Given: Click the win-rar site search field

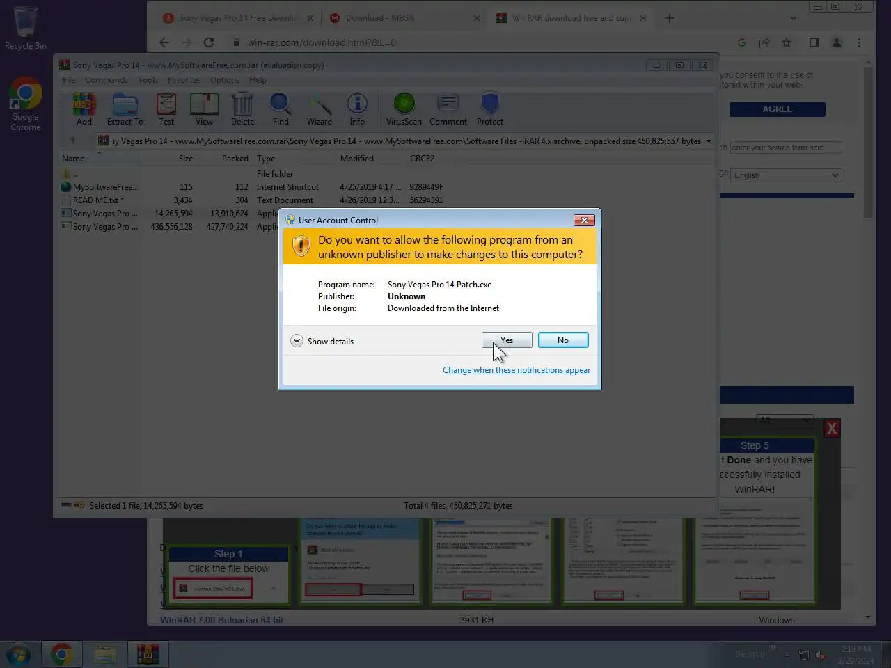Looking at the screenshot, I should pyautogui.click(x=786, y=148).
